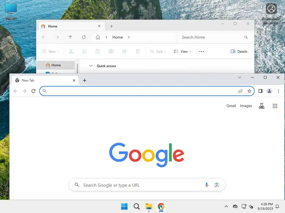Image resolution: width=285 pixels, height=213 pixels.
Task: Open New dropdown in Explorer
Action: (50, 51)
